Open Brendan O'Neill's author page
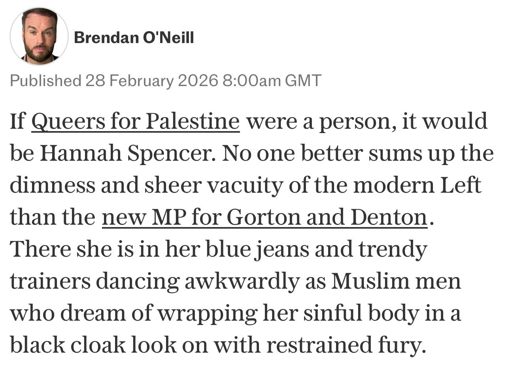Image resolution: width=510 pixels, height=372 pixels. click(x=134, y=38)
